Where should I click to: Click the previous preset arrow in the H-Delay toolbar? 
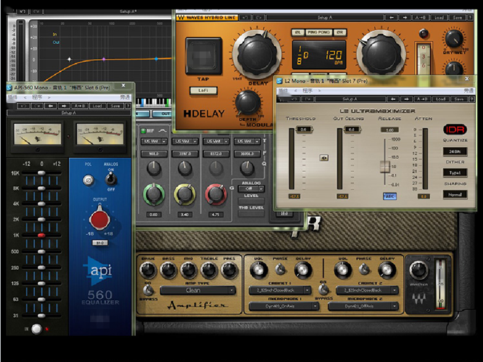pyautogui.click(x=391, y=18)
